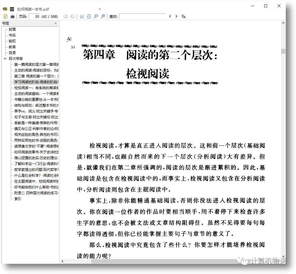Open bookmark 偏见与公正
The image size is (296, 274).
tap(36, 129)
